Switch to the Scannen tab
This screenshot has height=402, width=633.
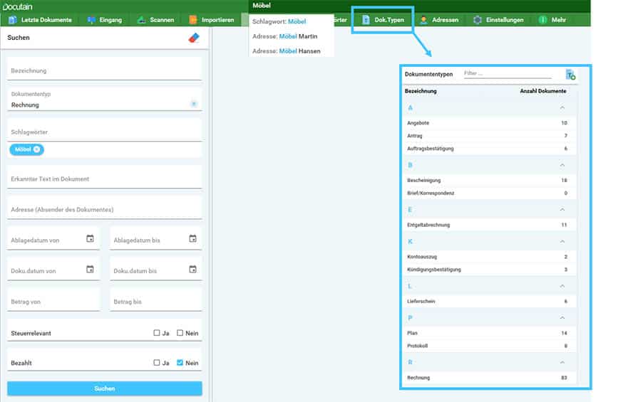155,20
